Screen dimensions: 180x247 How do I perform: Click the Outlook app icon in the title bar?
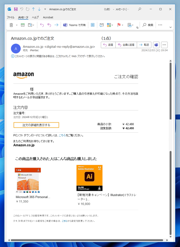pos(9,9)
